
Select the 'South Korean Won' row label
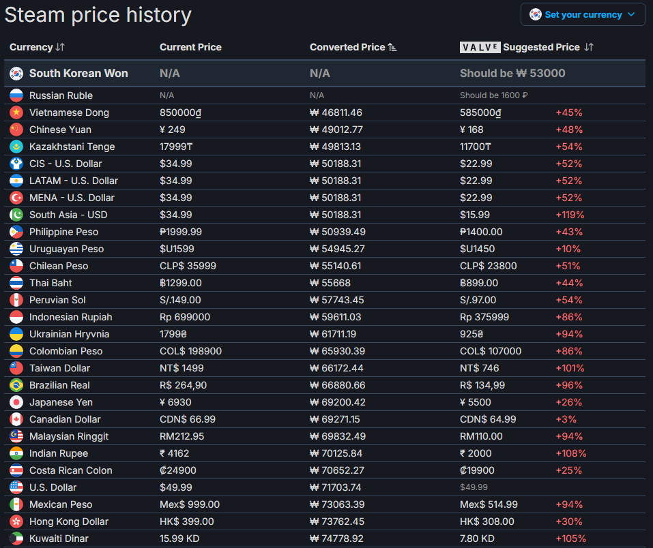click(x=78, y=73)
